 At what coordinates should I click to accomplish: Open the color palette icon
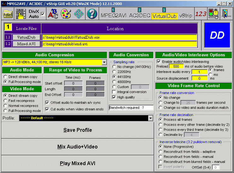coord(66,14)
